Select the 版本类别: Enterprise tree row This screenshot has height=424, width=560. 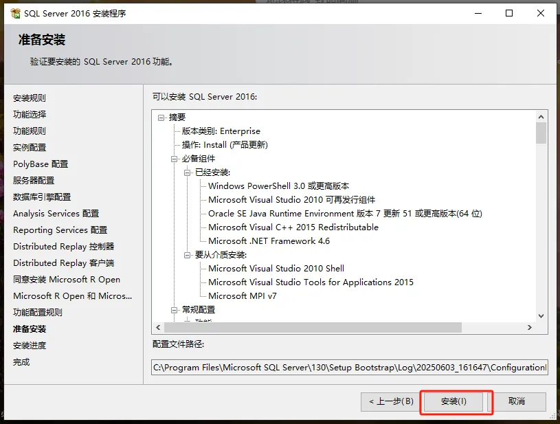(221, 131)
